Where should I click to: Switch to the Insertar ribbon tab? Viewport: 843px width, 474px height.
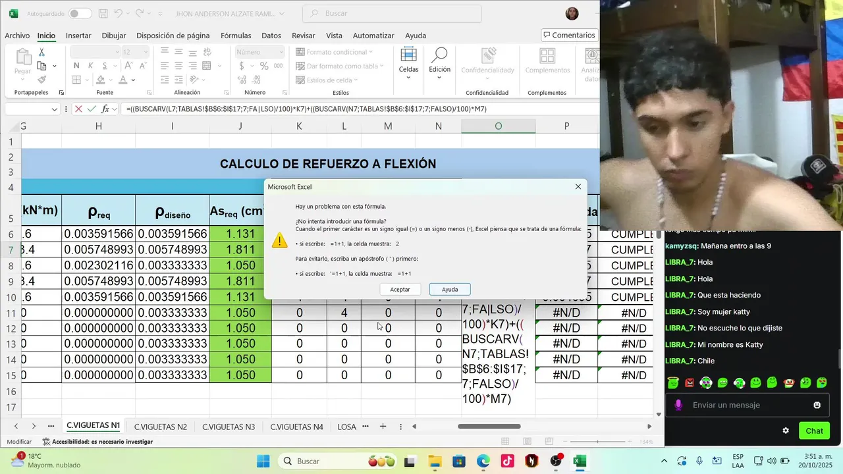(x=78, y=36)
